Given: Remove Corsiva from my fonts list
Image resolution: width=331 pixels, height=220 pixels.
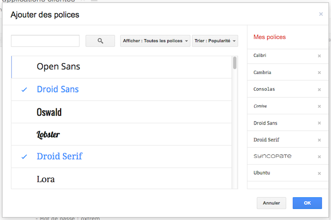Looking at the screenshot, I should (x=319, y=107).
